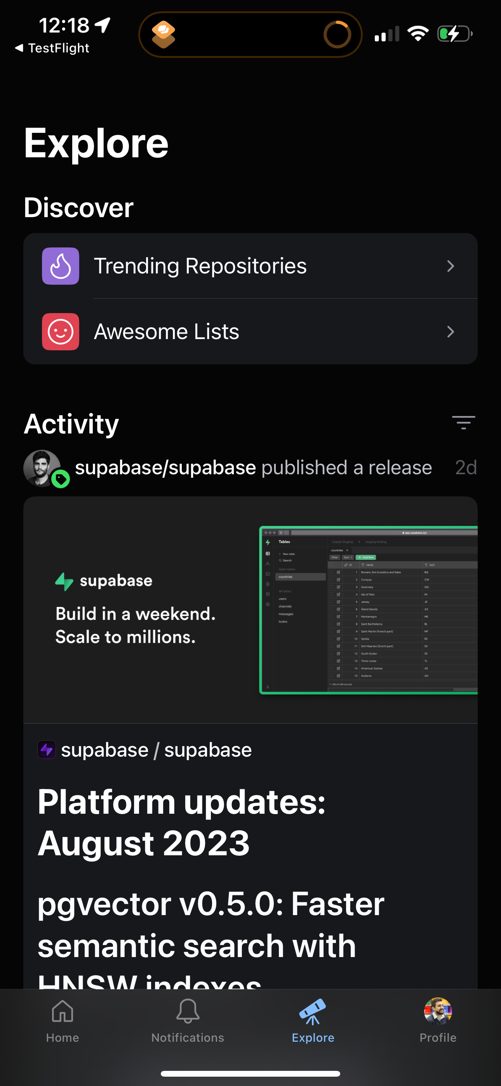501x1086 pixels.
Task: Tap the supabase repo bolt icon
Action: (x=46, y=750)
